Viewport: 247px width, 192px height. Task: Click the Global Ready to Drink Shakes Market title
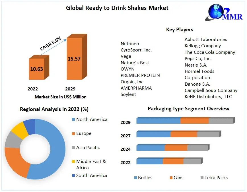click(117, 8)
